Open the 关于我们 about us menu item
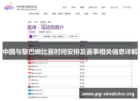Viewport: 140px width, 101px height. tap(127, 7)
